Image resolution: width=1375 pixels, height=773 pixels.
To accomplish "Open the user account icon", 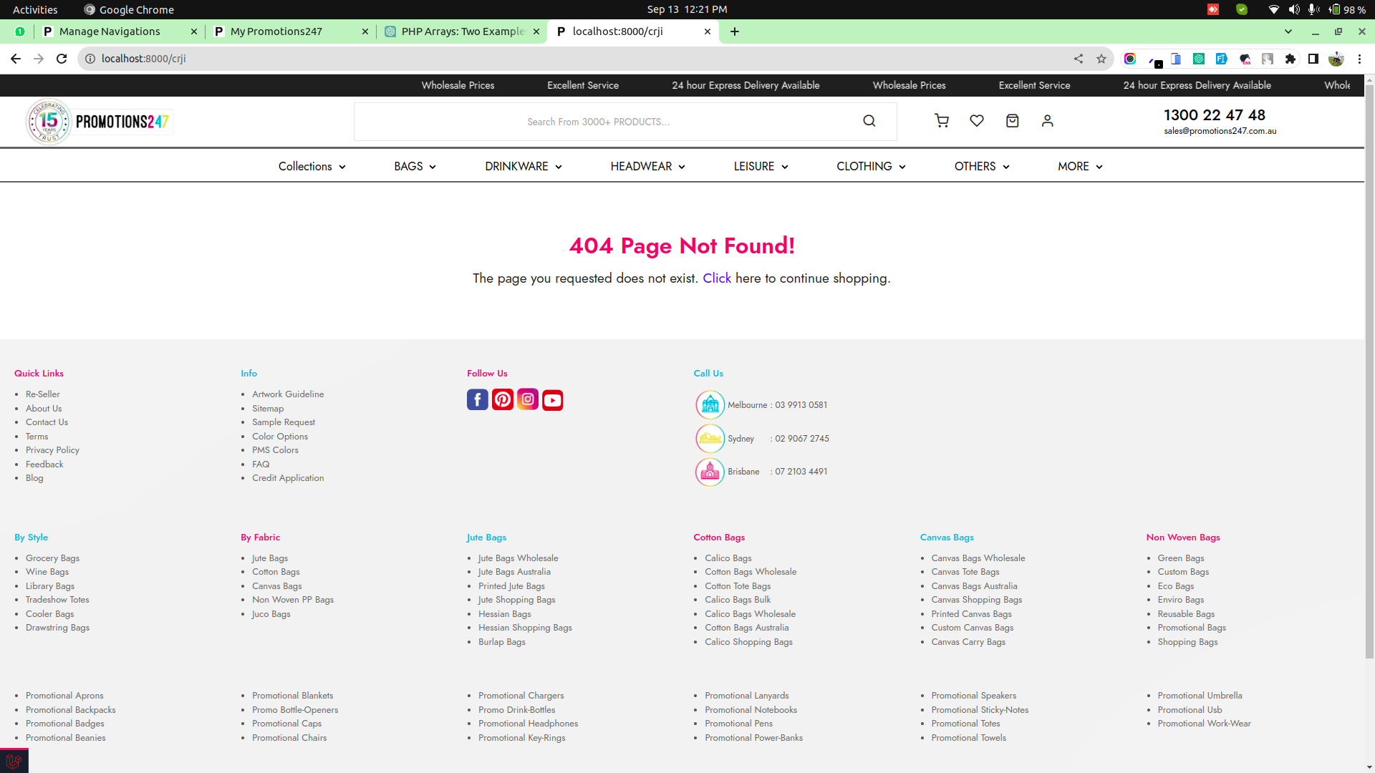I will (1047, 121).
